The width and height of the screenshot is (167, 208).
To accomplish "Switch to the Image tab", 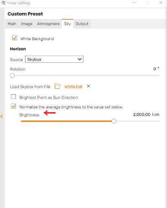I will pyautogui.click(x=27, y=24).
